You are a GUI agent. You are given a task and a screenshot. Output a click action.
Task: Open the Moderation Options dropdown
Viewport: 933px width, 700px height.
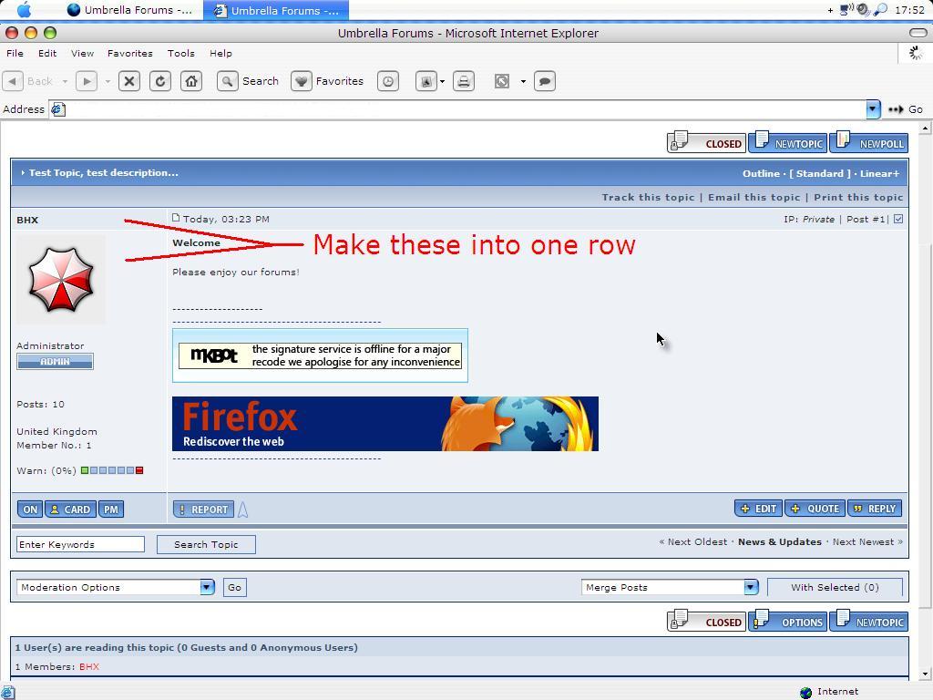(115, 587)
